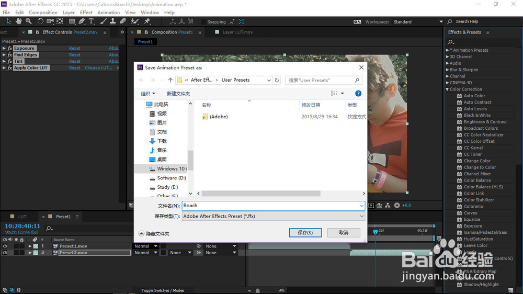Click the sync settings icon beside Workspace
The image size is (523, 294).
357,21
